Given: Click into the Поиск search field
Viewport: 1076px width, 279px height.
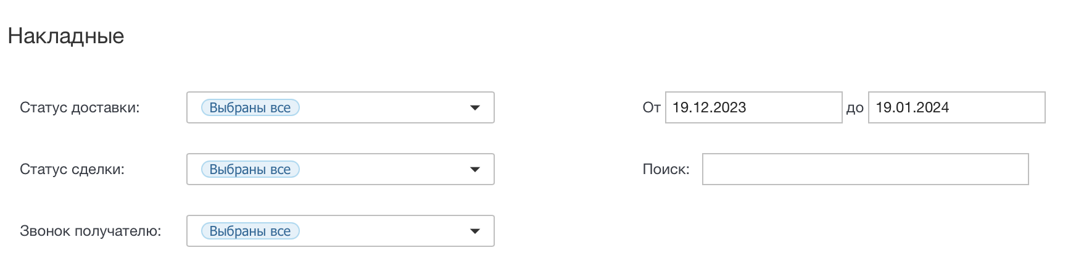Looking at the screenshot, I should (x=865, y=169).
